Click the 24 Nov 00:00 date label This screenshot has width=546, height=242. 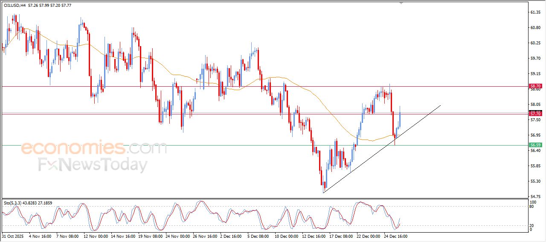(178, 236)
